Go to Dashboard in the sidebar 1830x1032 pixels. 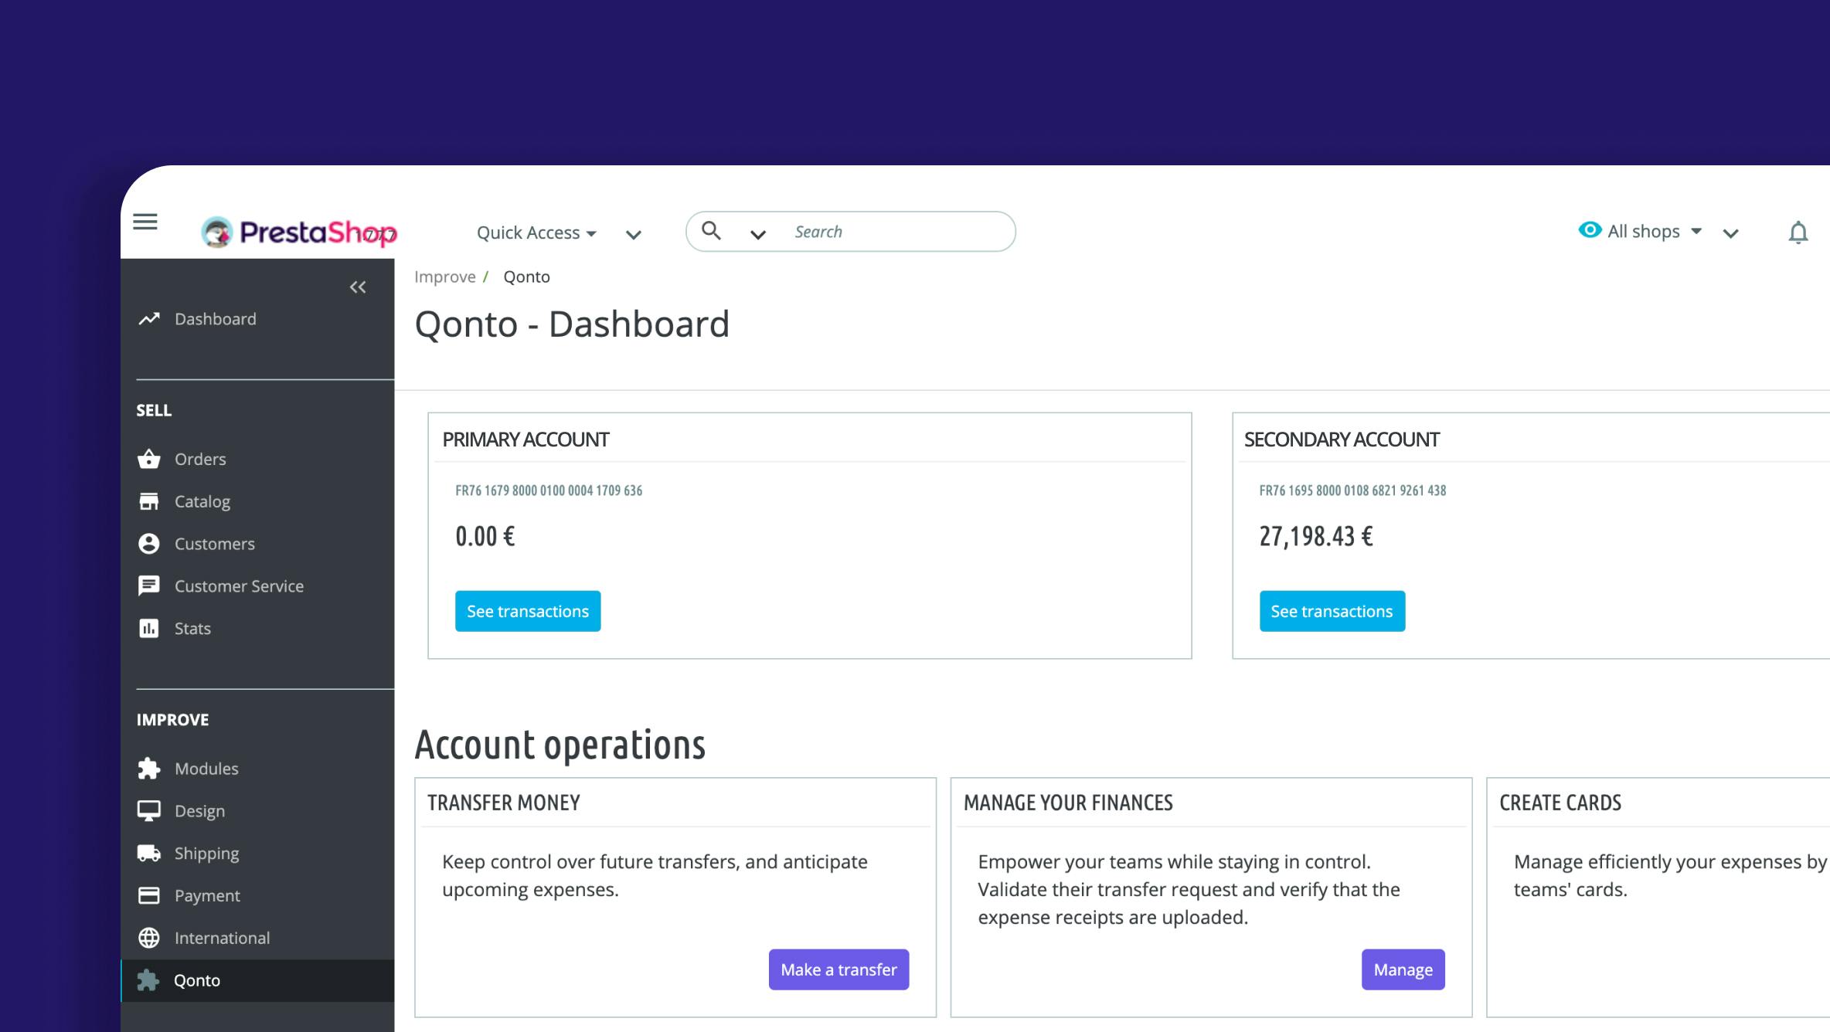coord(216,319)
